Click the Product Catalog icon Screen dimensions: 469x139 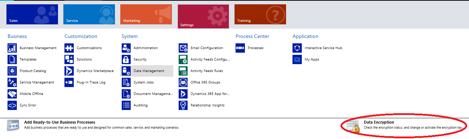tap(12, 71)
